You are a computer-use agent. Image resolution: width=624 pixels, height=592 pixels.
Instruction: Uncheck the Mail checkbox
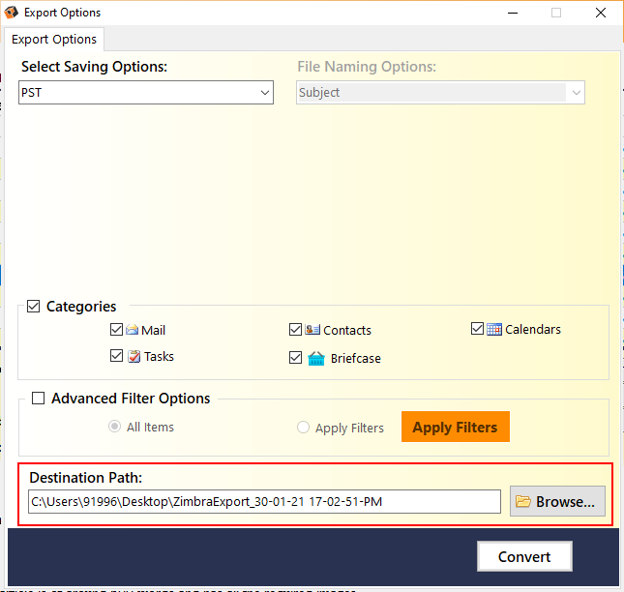pos(116,330)
